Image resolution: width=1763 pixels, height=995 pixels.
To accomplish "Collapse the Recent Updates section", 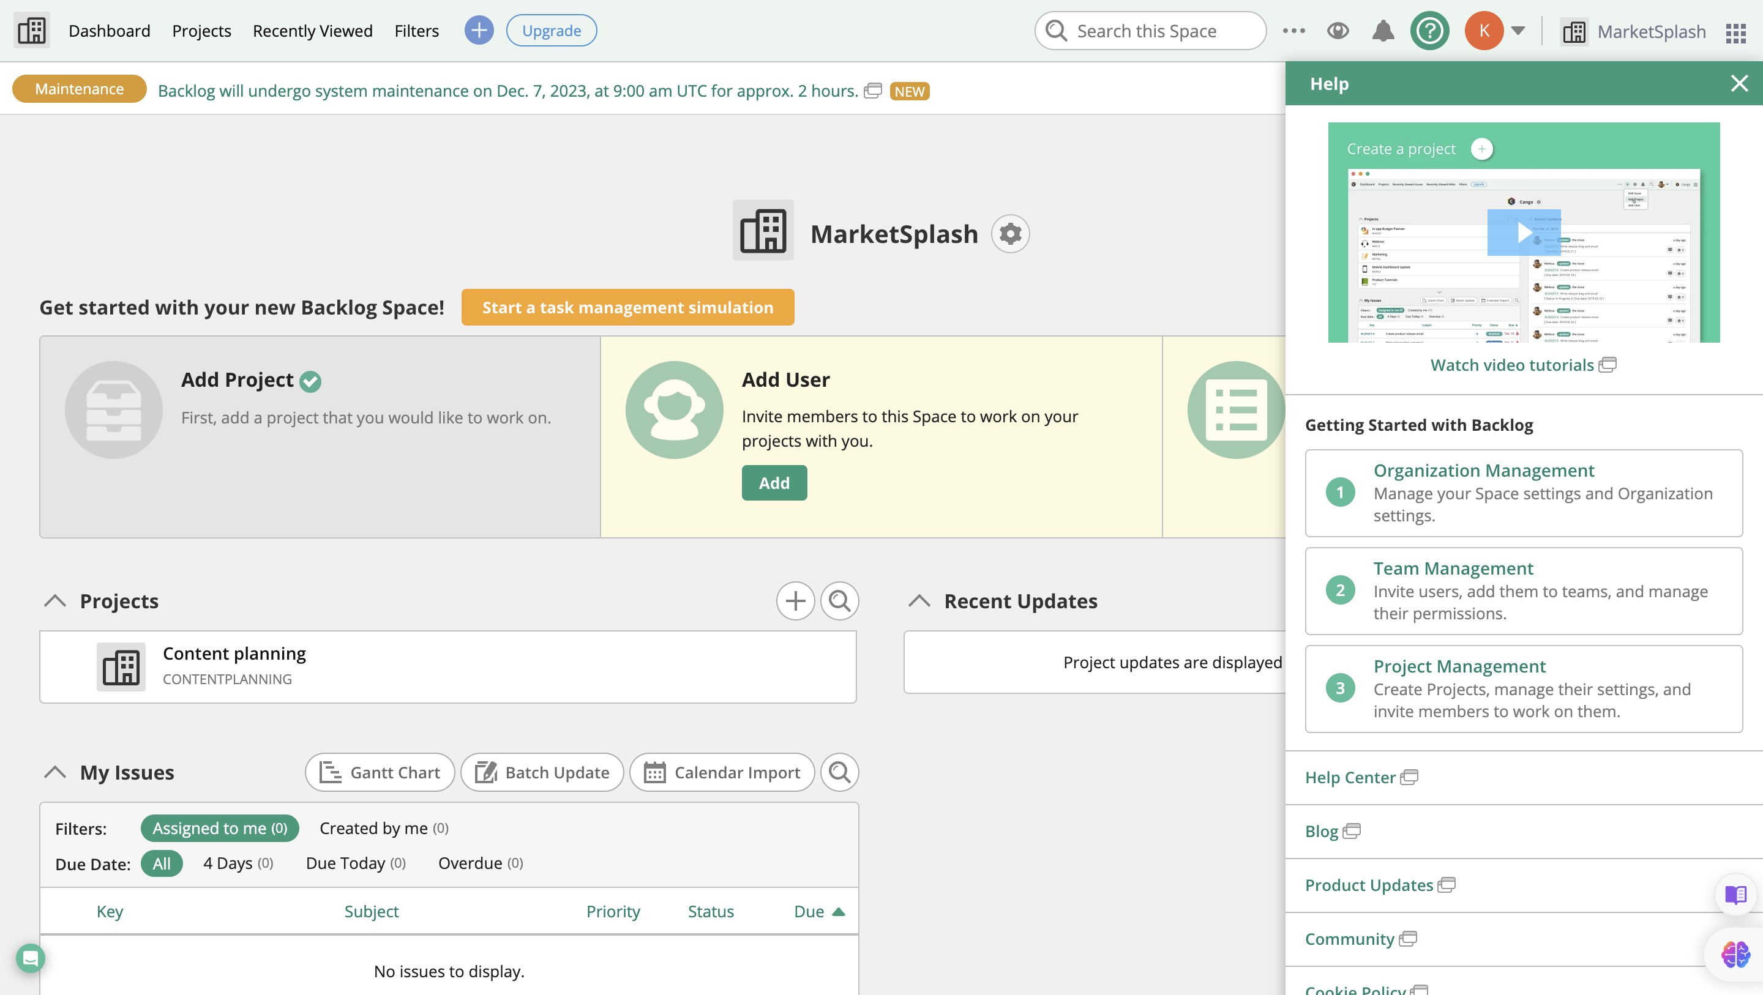I will (x=919, y=601).
